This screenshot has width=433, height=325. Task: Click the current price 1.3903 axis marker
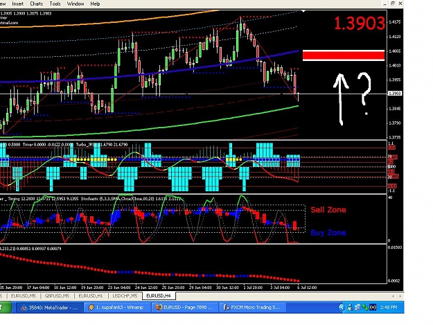pos(395,94)
